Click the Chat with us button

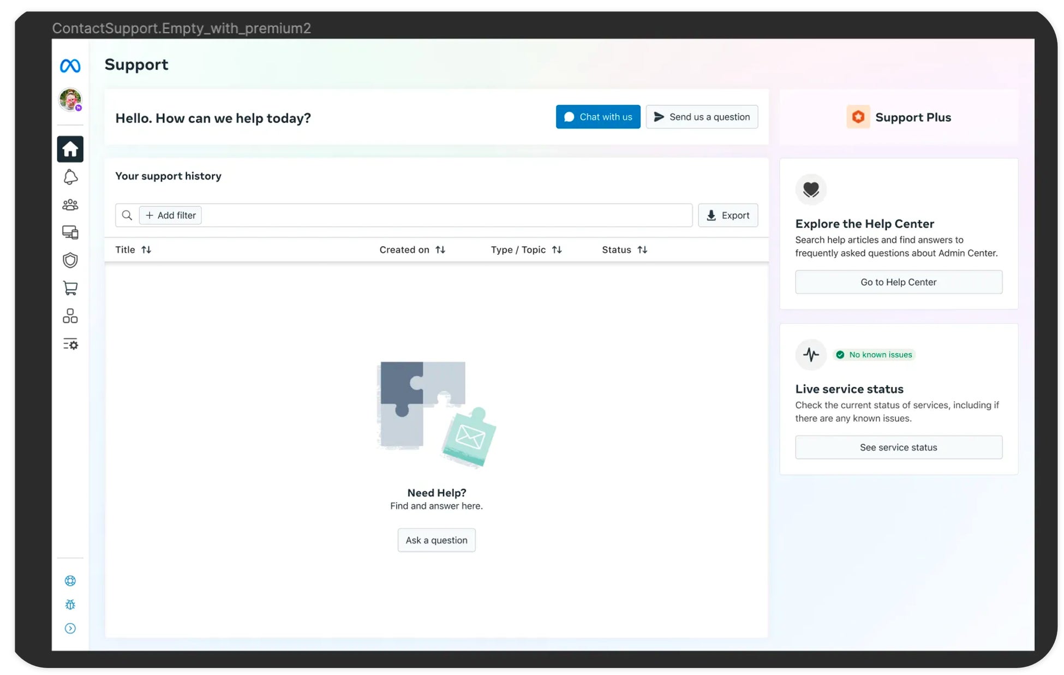[597, 117]
